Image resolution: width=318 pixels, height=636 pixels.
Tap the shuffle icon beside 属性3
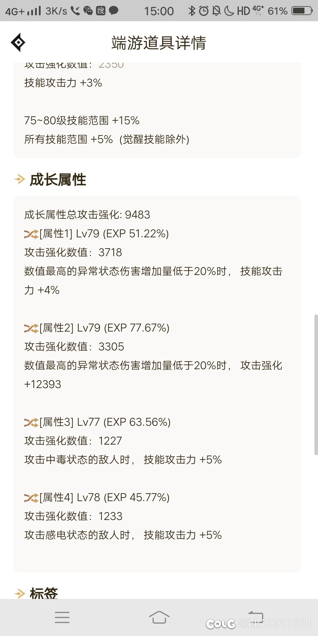tap(31, 423)
